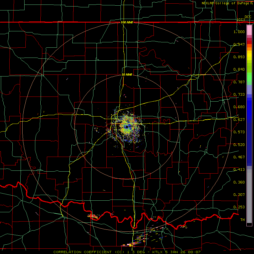Click the pink segment of the color bar
254x254 pixels.
point(249,30)
